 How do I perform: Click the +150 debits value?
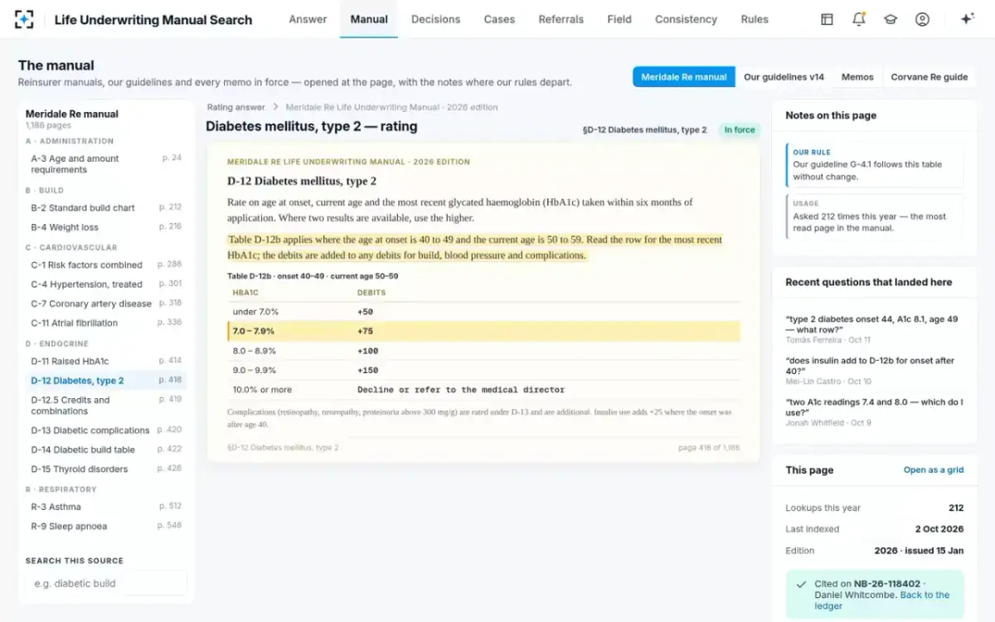367,371
